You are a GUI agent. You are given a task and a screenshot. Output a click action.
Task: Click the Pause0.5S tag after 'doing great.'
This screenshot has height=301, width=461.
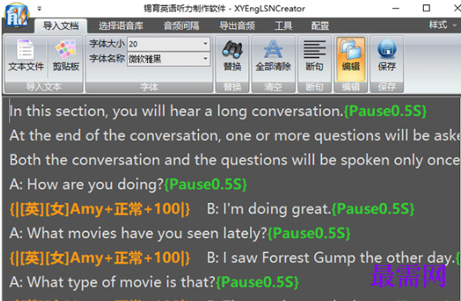tap(373, 209)
